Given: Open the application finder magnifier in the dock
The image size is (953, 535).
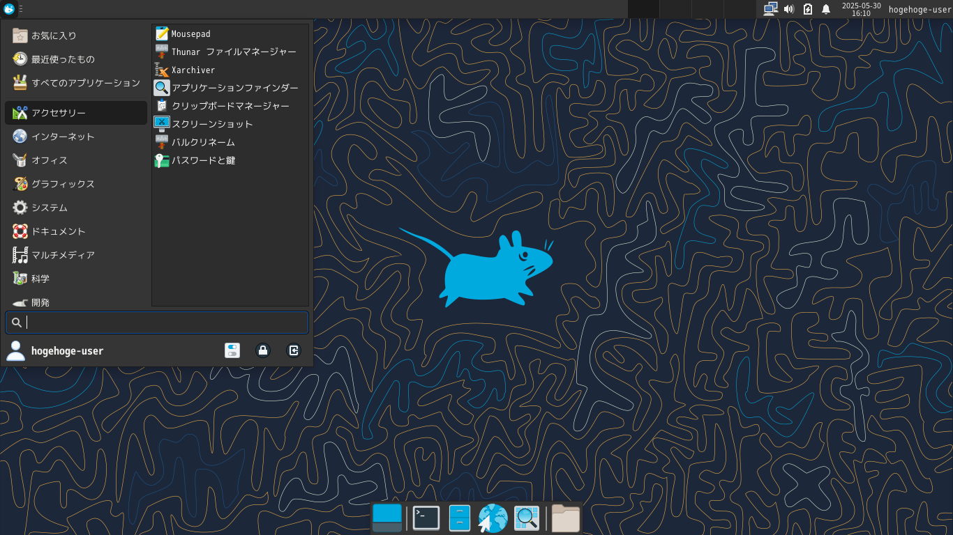Looking at the screenshot, I should tap(527, 518).
